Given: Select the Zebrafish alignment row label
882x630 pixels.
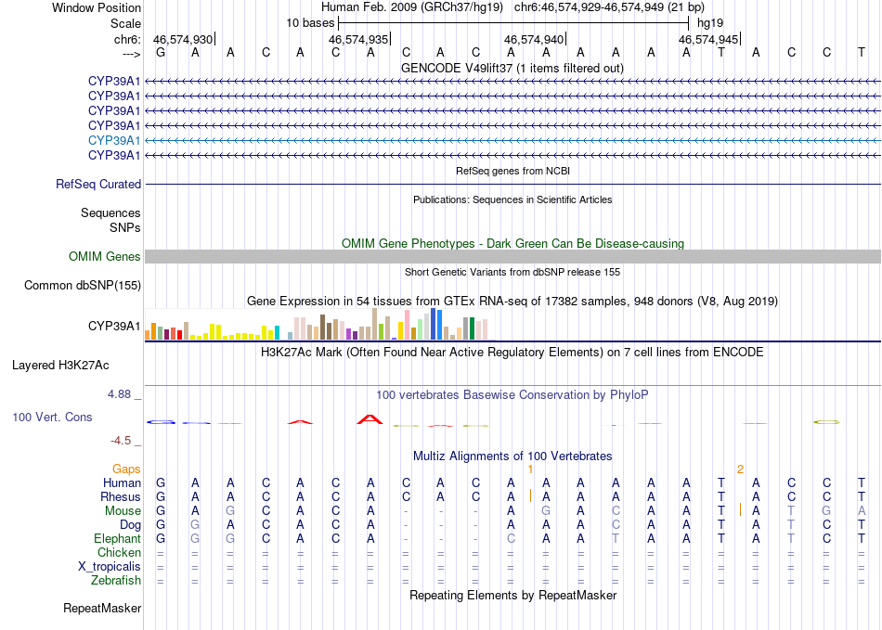Looking at the screenshot, I should (116, 581).
